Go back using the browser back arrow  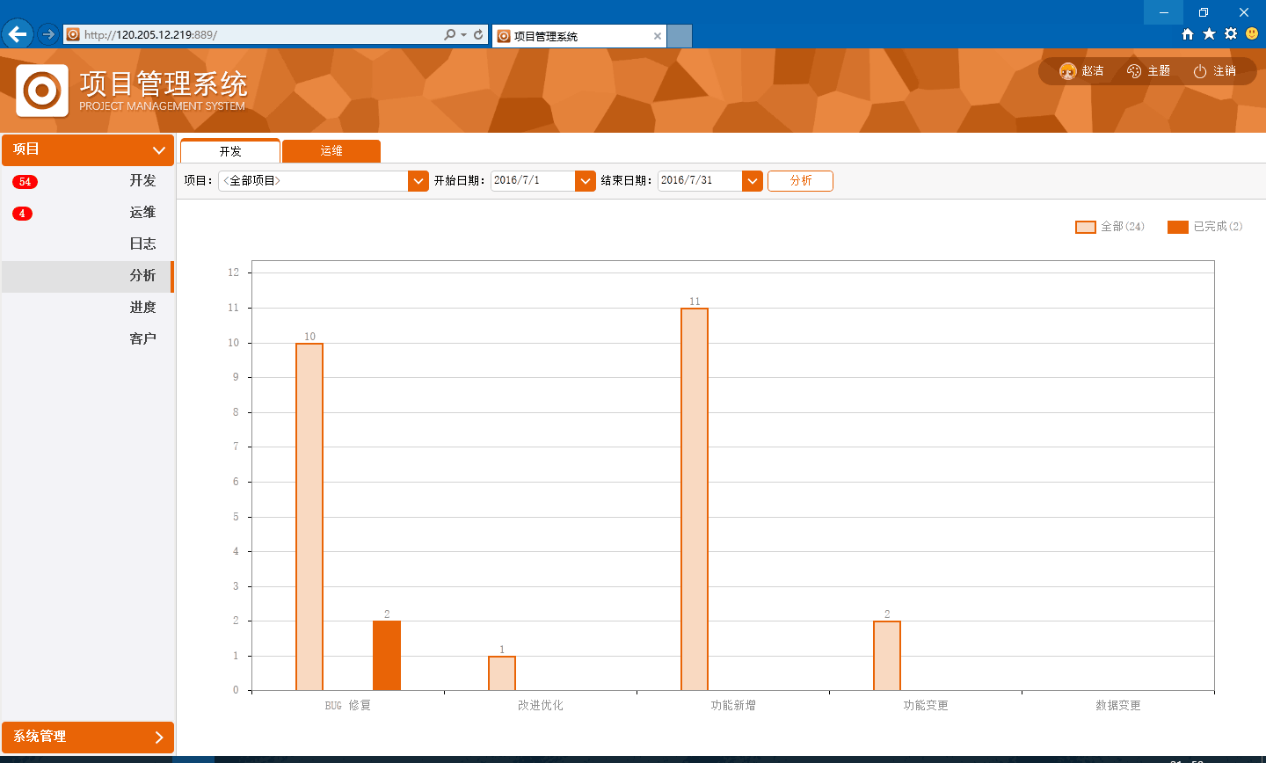pyautogui.click(x=18, y=35)
